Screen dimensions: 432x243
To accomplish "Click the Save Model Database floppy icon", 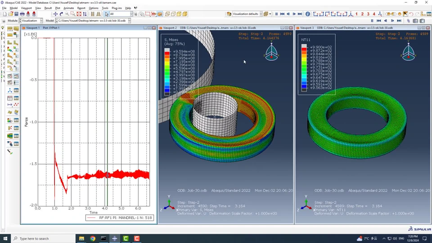I will tap(16, 14).
